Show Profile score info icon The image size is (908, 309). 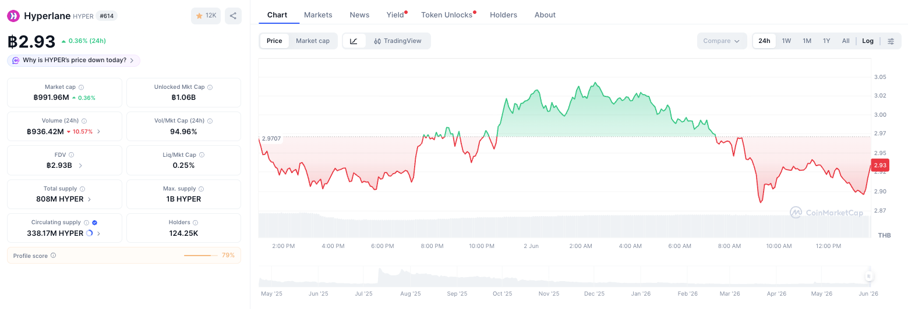pos(53,256)
